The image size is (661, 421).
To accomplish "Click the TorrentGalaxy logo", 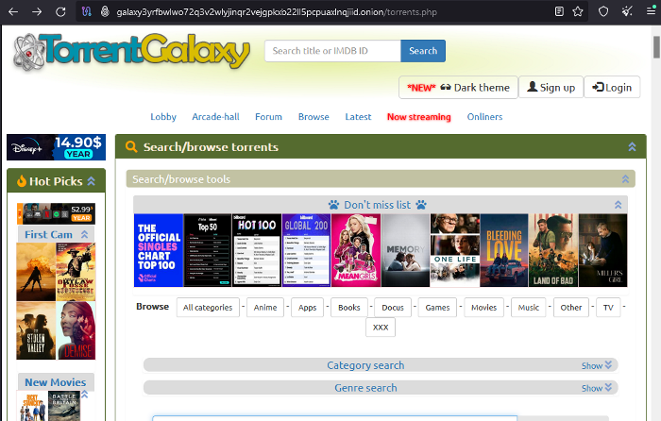I will pyautogui.click(x=131, y=51).
